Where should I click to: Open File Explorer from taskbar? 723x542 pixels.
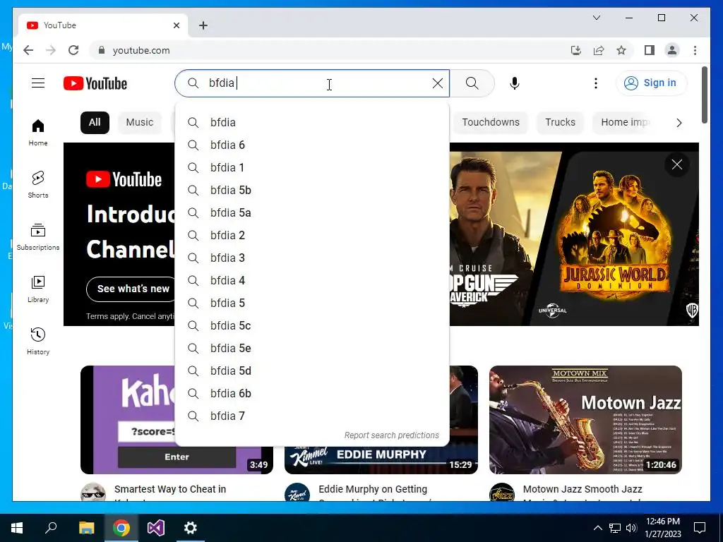(87, 528)
